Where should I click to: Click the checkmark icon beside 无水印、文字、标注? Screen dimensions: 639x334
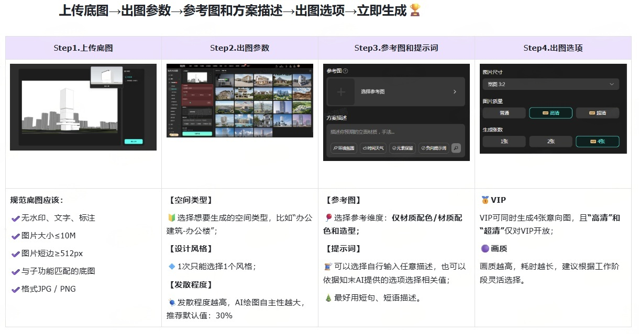coord(15,218)
